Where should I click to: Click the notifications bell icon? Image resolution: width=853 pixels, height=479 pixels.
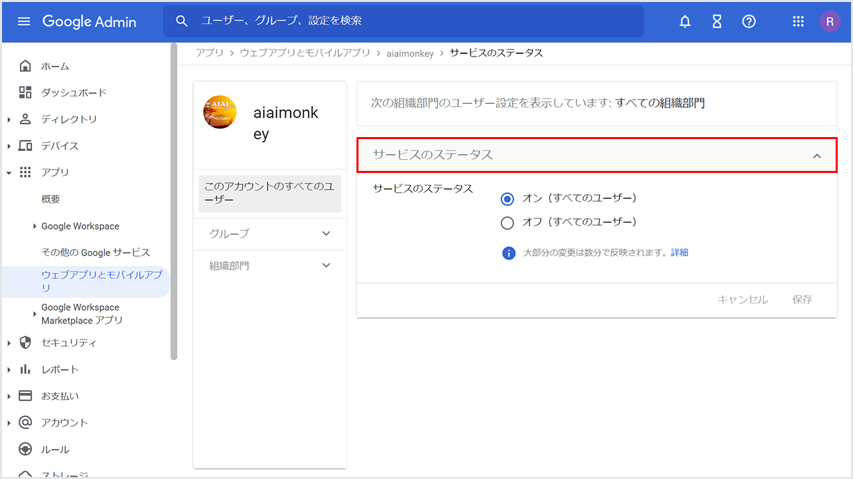click(x=685, y=21)
